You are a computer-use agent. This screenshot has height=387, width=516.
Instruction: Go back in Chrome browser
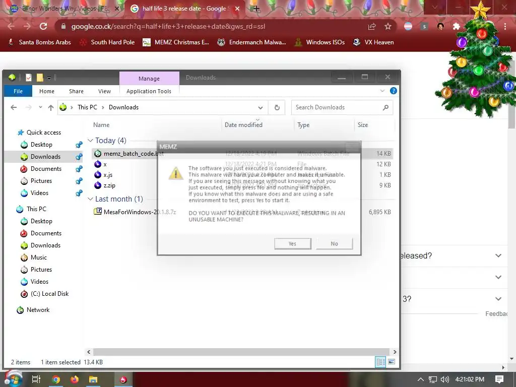[11, 26]
